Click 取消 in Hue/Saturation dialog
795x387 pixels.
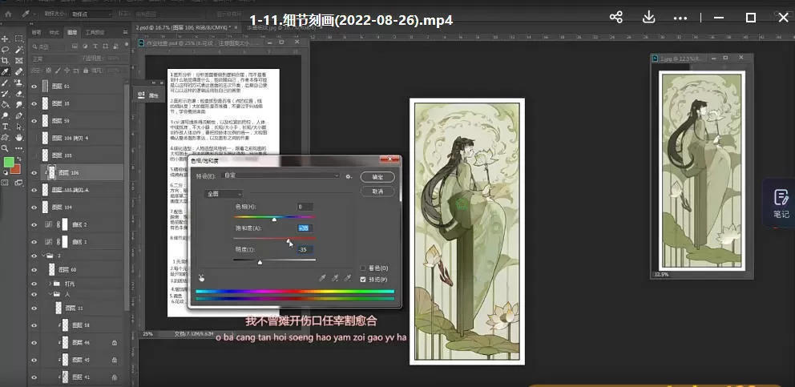coord(377,191)
